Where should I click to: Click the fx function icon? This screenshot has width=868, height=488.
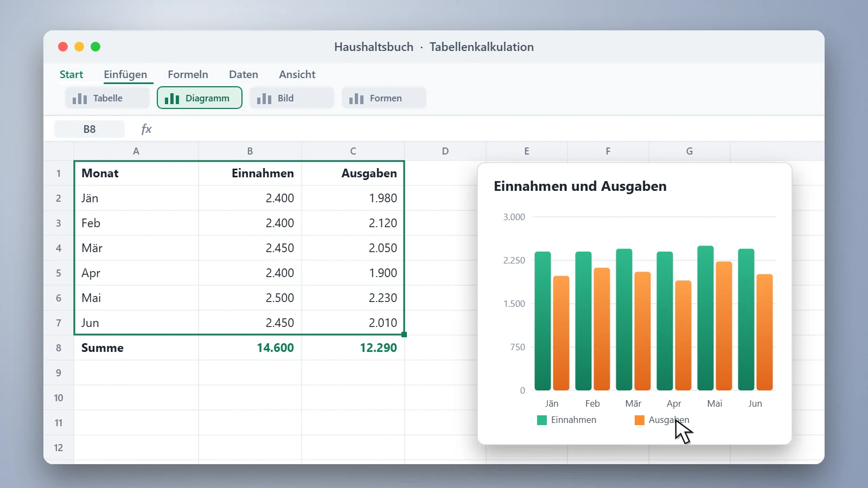coord(146,129)
